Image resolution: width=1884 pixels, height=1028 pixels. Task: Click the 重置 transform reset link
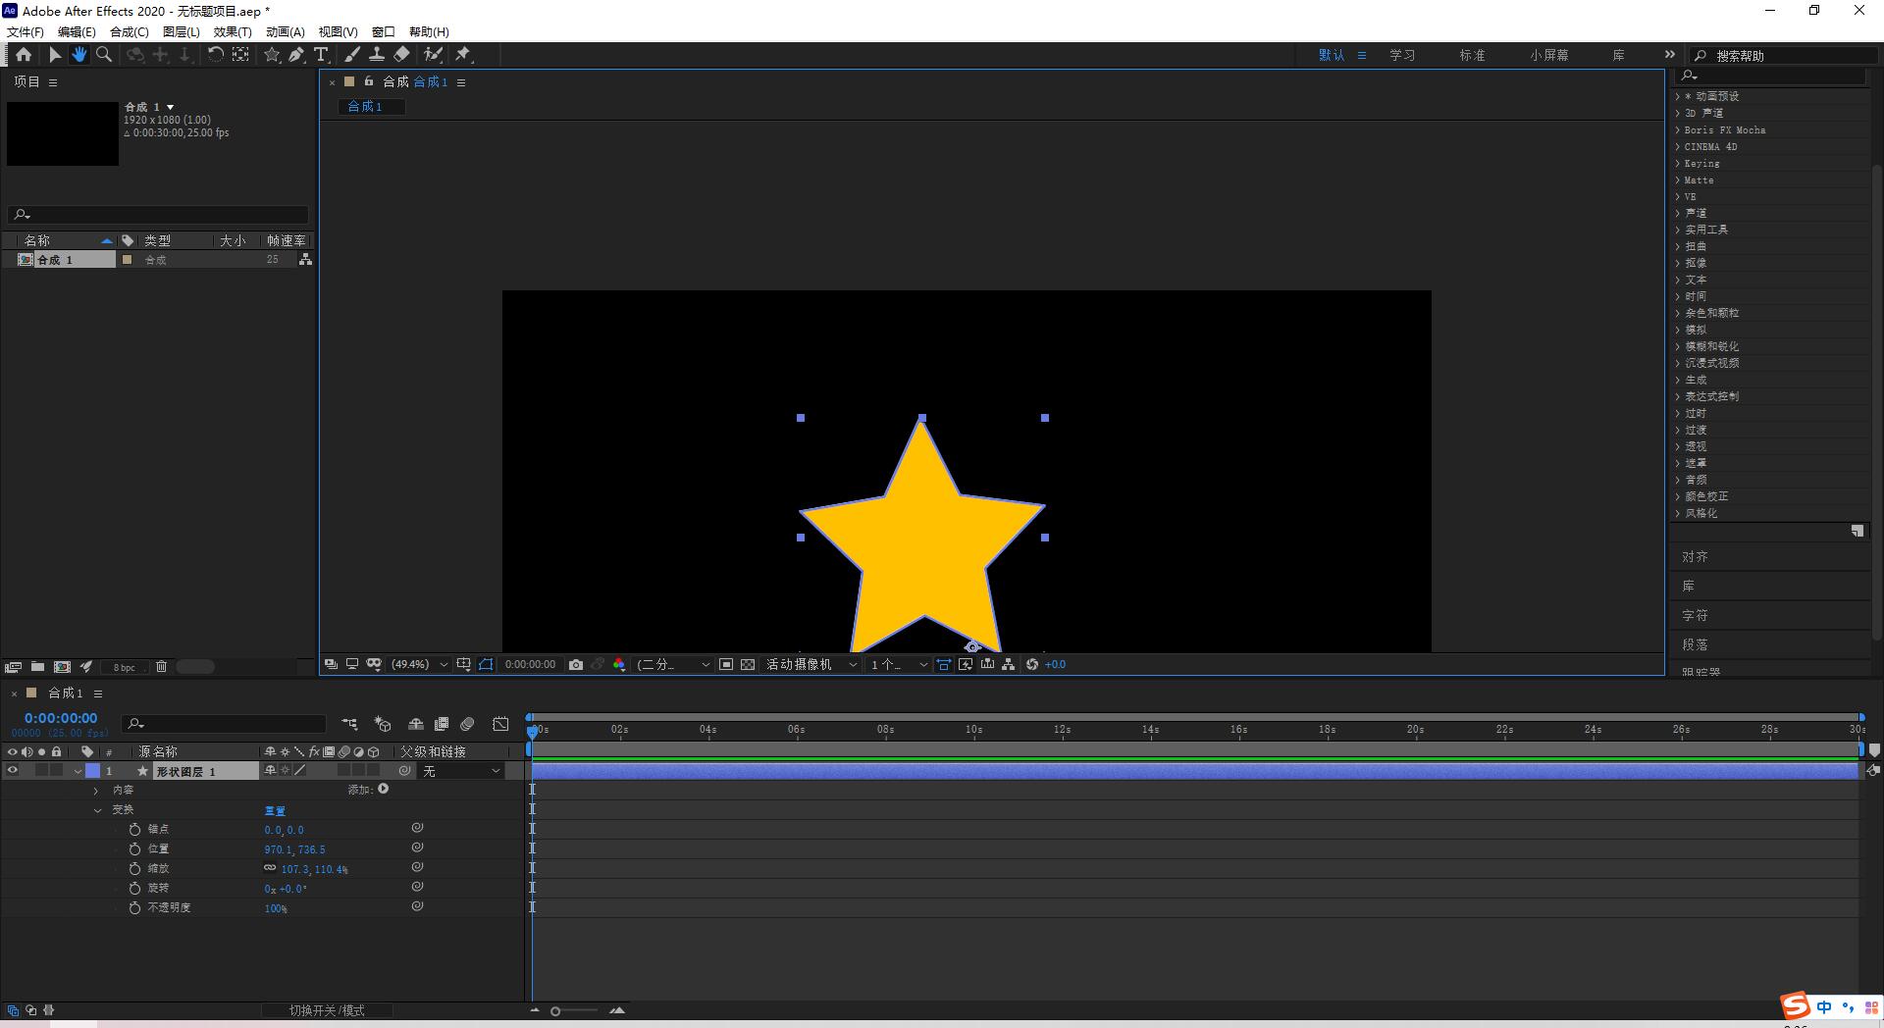tap(275, 810)
